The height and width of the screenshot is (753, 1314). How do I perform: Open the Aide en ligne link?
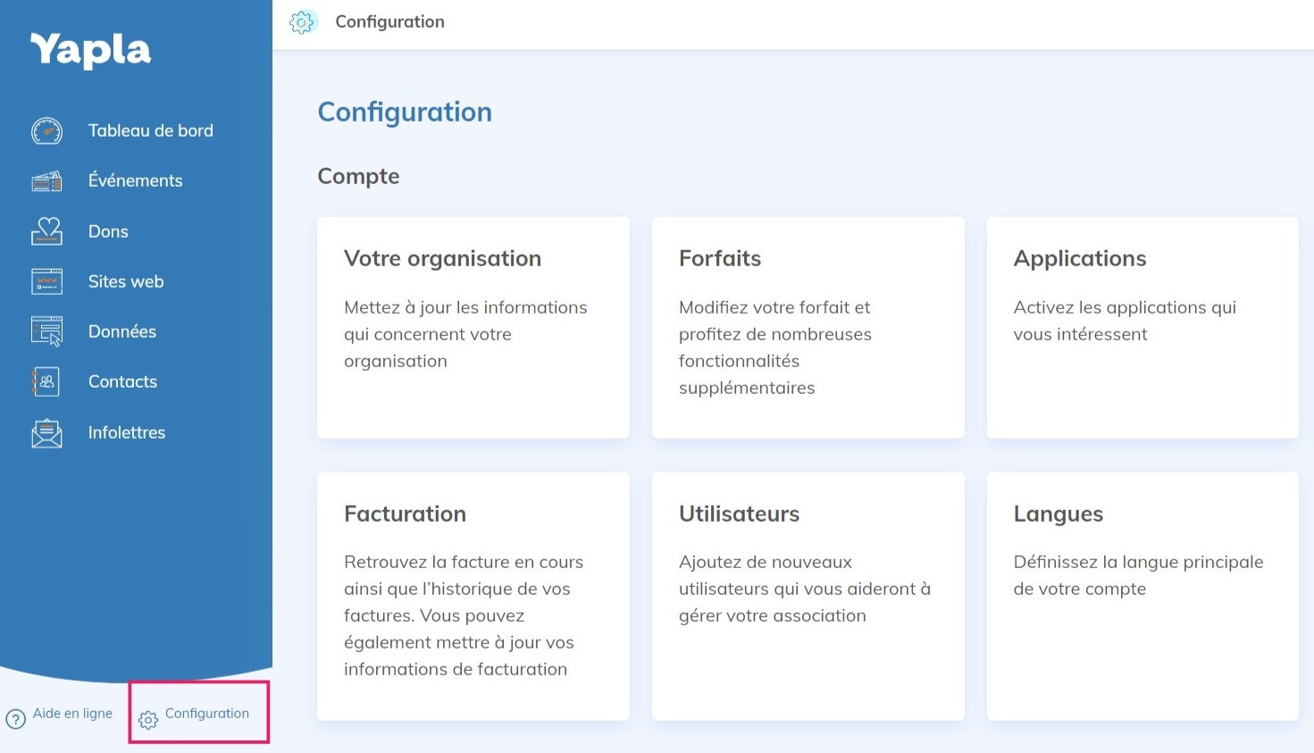point(72,714)
